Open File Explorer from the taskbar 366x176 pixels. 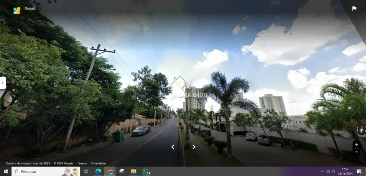[x=134, y=172]
